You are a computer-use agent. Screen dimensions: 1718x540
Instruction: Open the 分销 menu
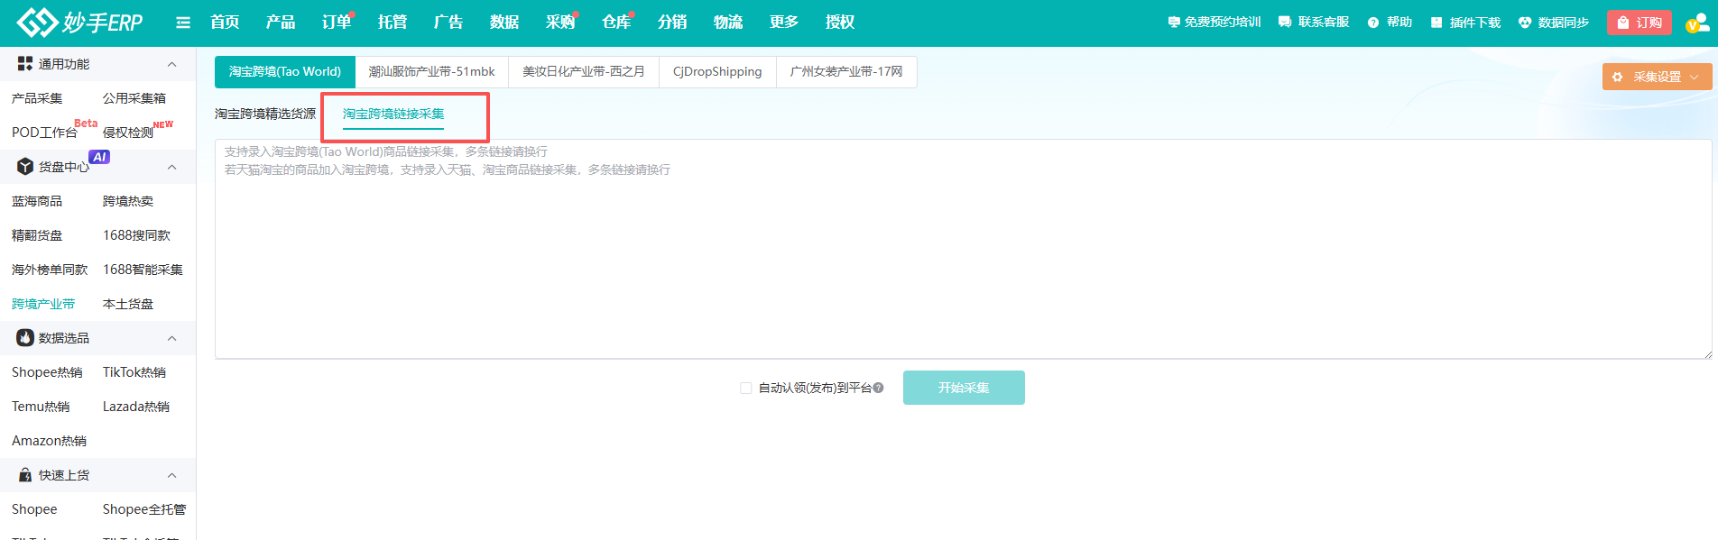[672, 23]
